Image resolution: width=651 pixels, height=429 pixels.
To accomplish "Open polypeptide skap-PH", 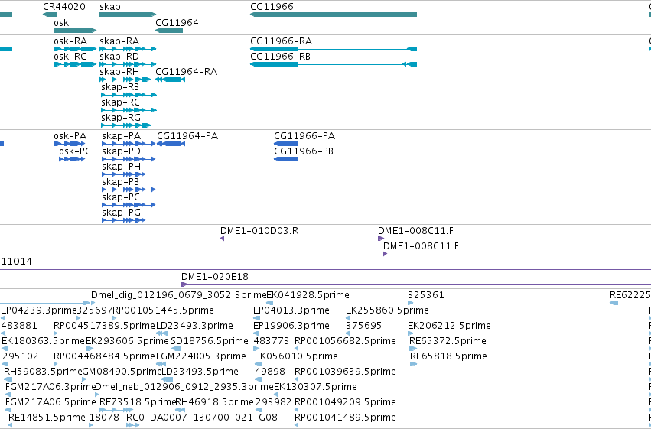I will click(x=124, y=174).
